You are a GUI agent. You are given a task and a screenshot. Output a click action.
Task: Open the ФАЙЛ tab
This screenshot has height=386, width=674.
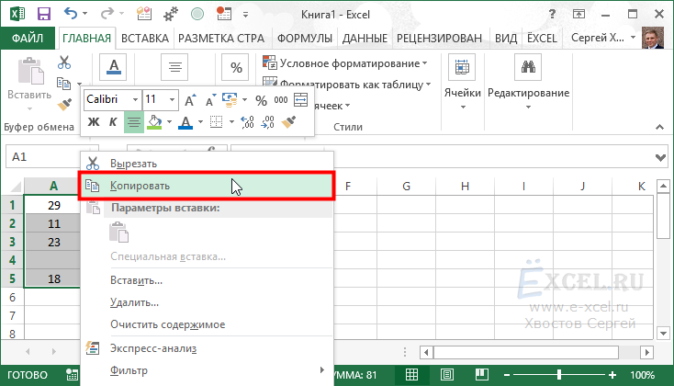click(x=28, y=39)
